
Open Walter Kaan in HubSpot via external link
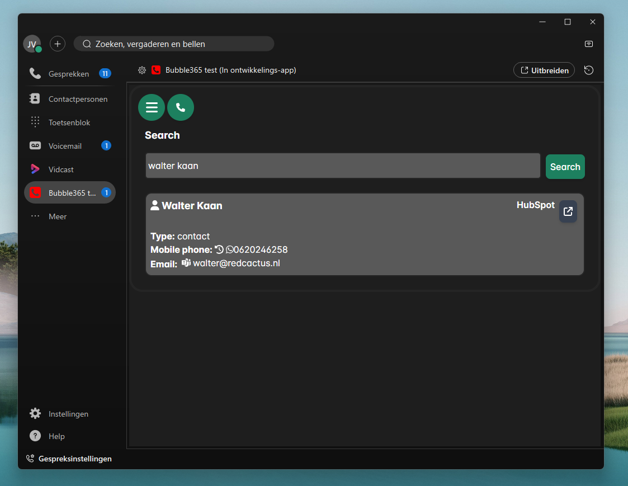pyautogui.click(x=568, y=211)
